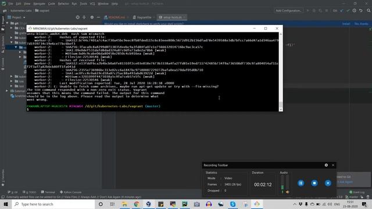Switch to the Vagrantfile editor tab

pyautogui.click(x=143, y=17)
